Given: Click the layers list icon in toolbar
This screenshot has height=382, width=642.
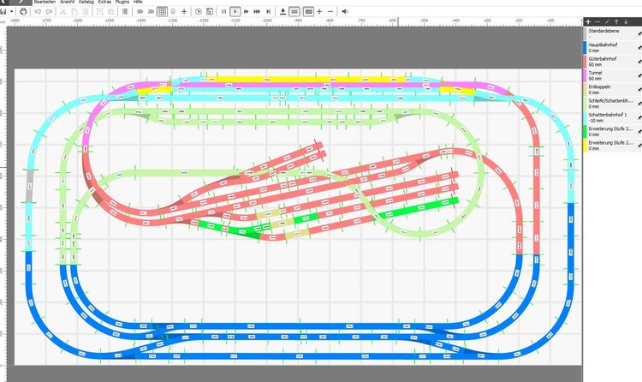Looking at the screenshot, I should pyautogui.click(x=125, y=11).
